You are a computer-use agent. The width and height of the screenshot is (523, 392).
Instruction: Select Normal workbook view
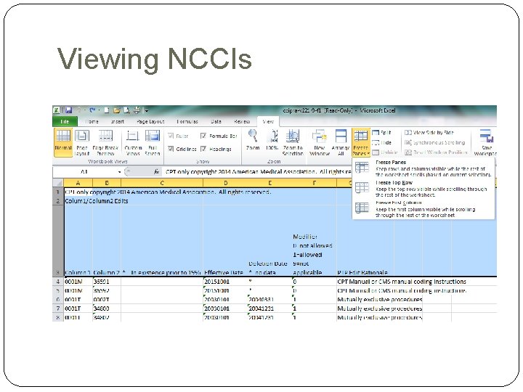click(x=63, y=142)
